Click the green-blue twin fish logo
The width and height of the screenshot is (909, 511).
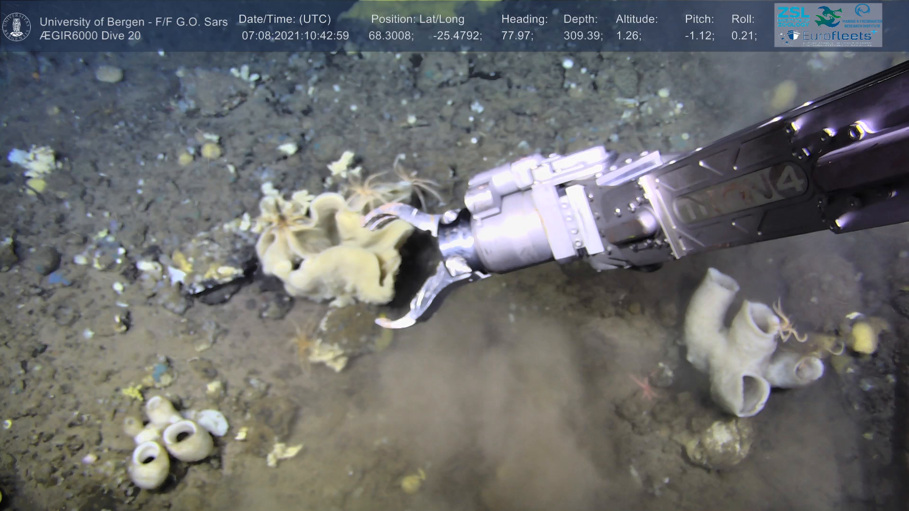(x=828, y=16)
